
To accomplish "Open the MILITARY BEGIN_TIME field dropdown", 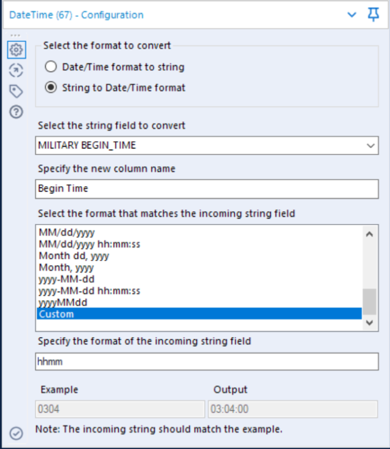I will click(x=207, y=145).
